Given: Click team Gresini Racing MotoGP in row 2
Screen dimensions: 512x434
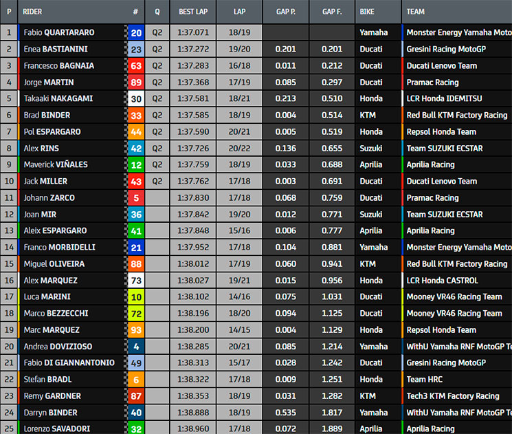Looking at the screenshot, I should click(x=446, y=49).
